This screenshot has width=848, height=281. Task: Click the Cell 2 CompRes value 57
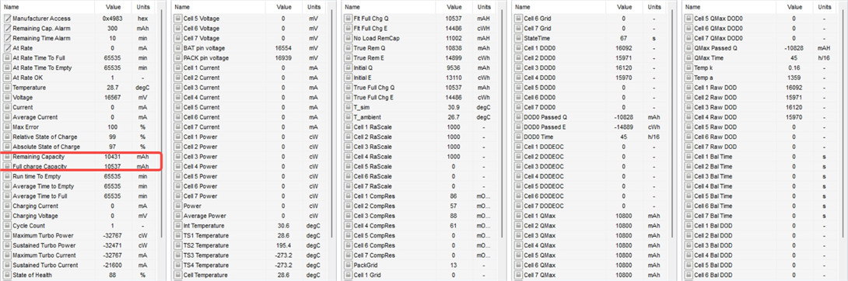(x=454, y=206)
